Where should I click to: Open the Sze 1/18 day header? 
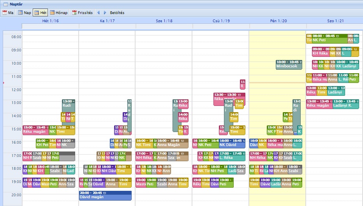point(164,20)
